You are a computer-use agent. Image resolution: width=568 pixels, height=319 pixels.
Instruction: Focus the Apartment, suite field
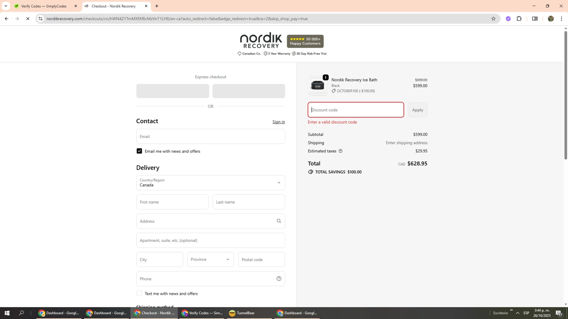211,240
